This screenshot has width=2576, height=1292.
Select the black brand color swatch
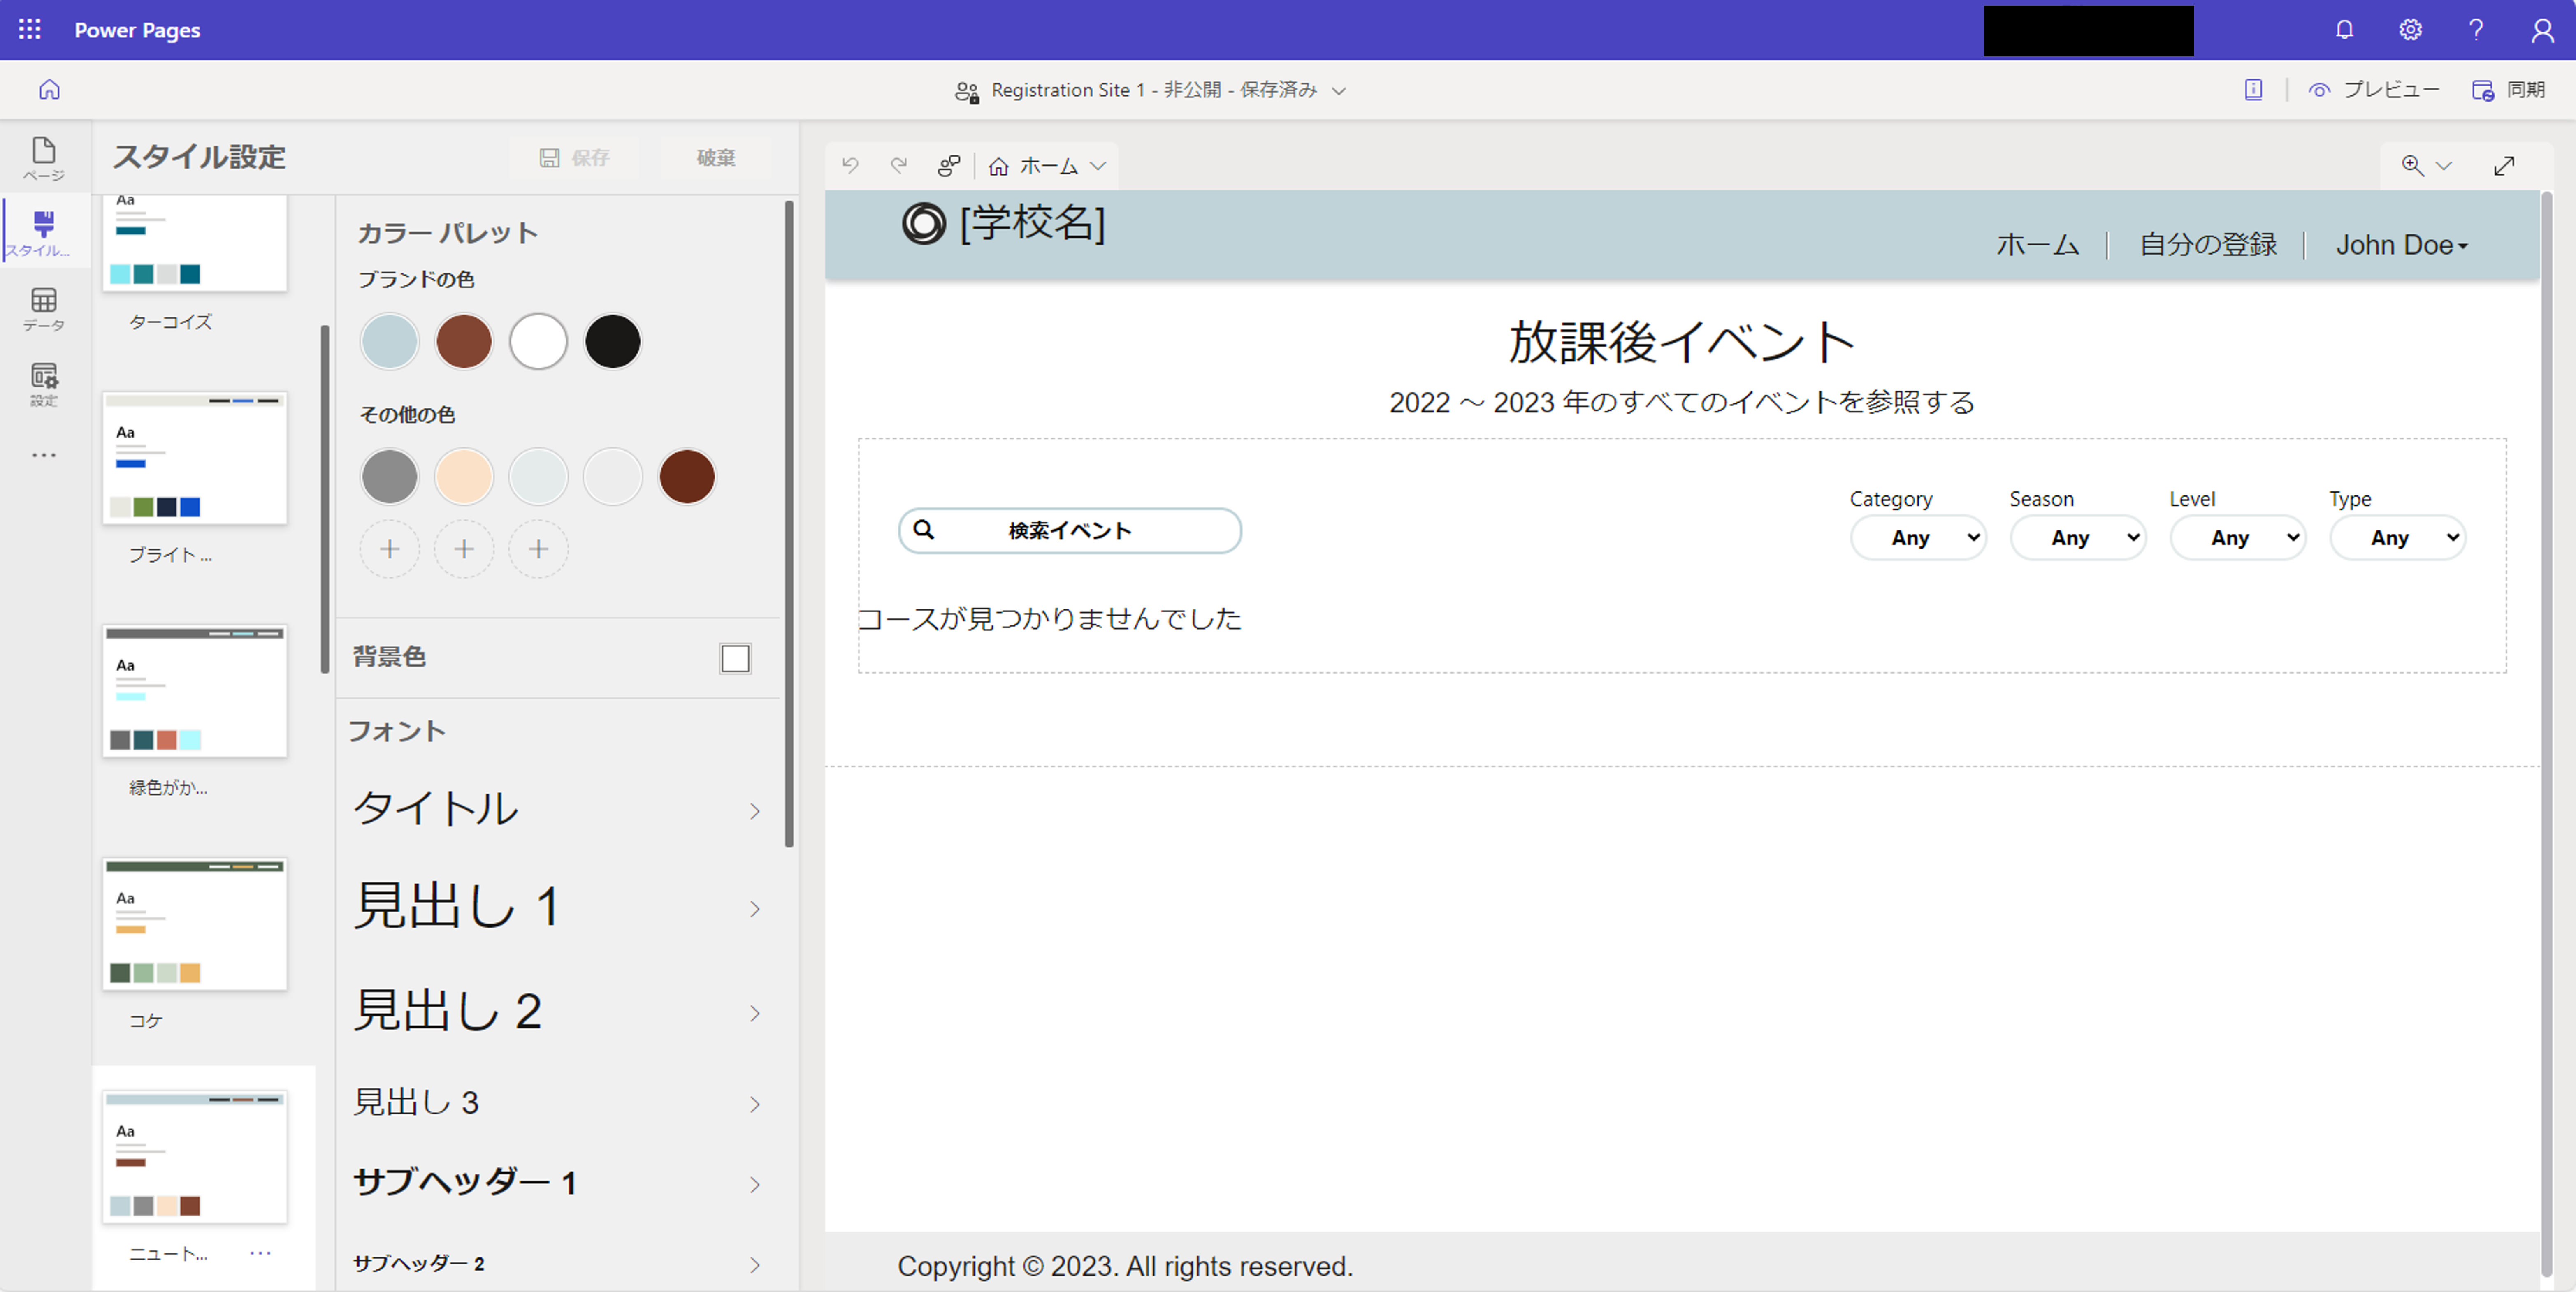[x=612, y=342]
